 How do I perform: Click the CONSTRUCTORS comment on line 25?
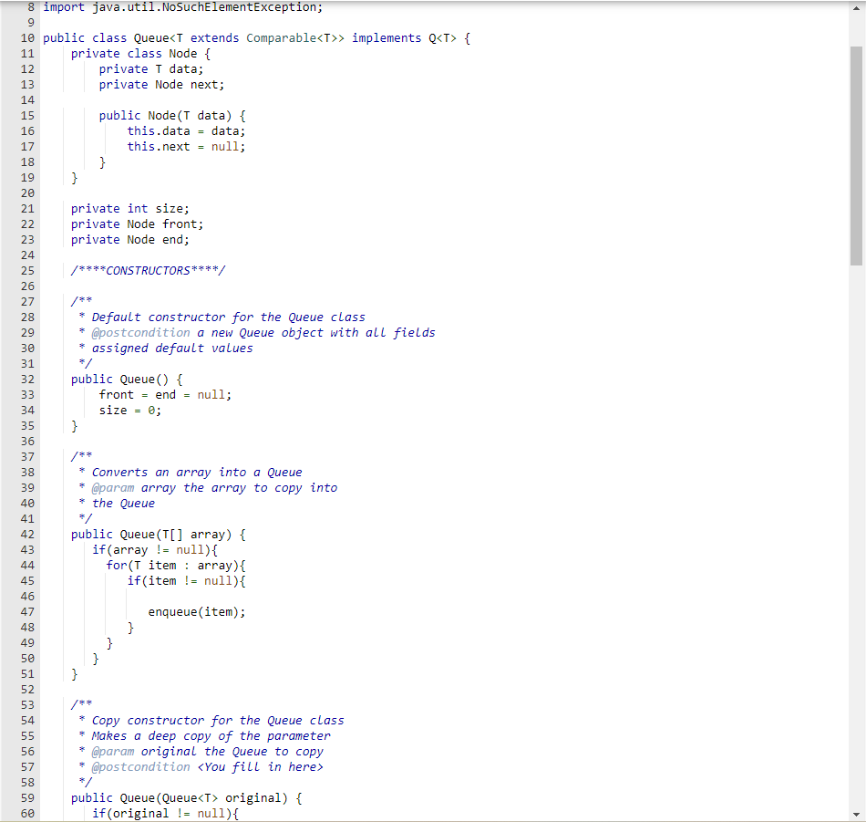pyautogui.click(x=149, y=269)
